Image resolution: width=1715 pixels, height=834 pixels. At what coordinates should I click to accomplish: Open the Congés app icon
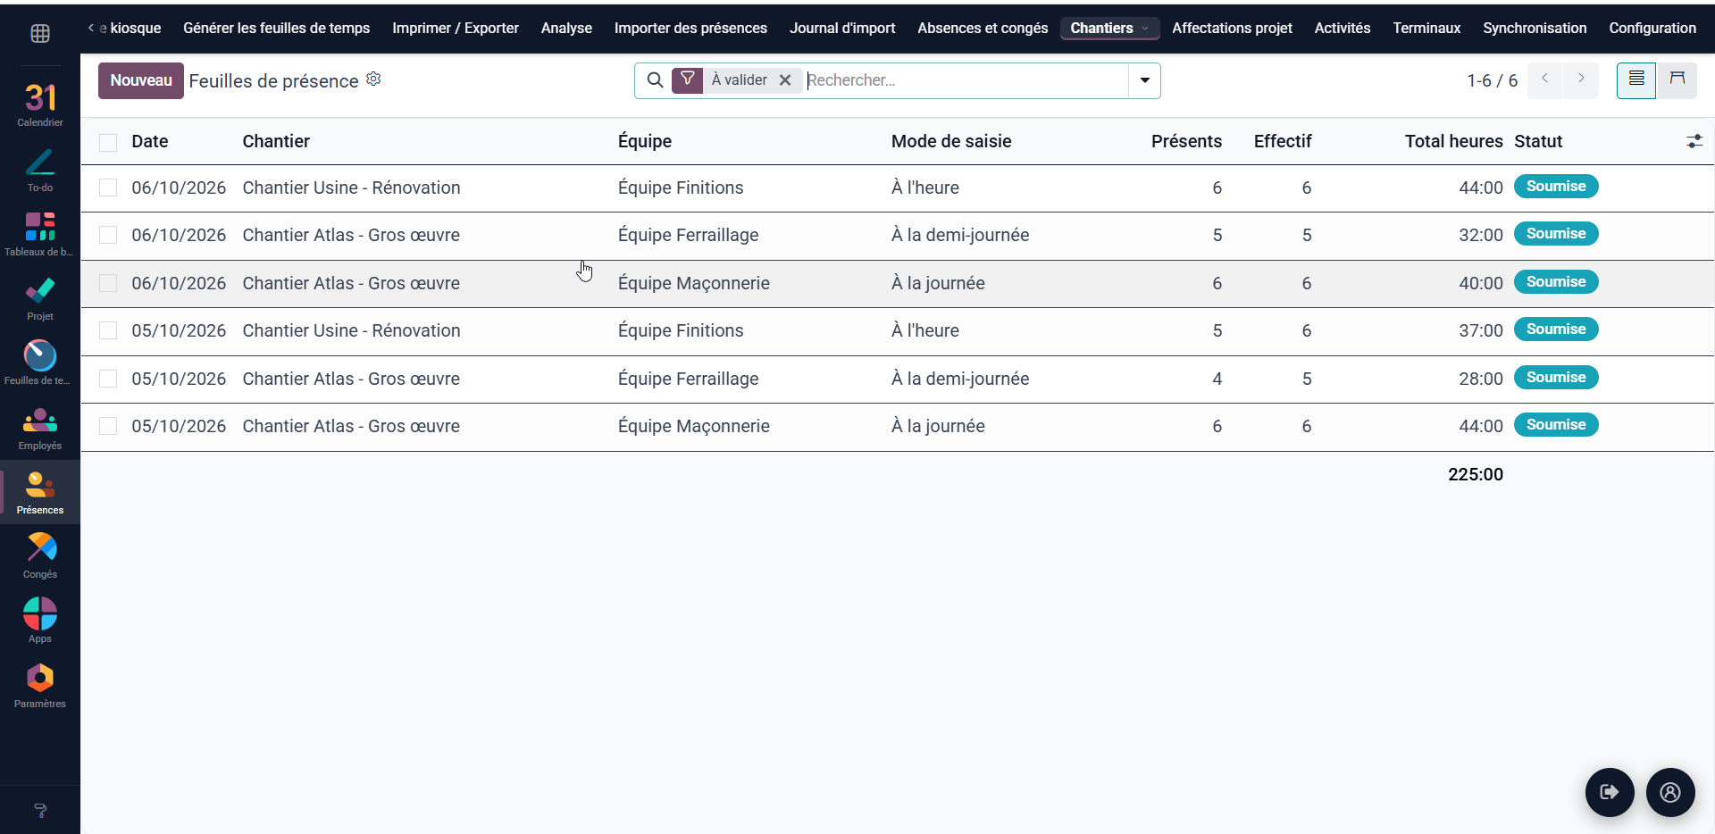coord(40,556)
